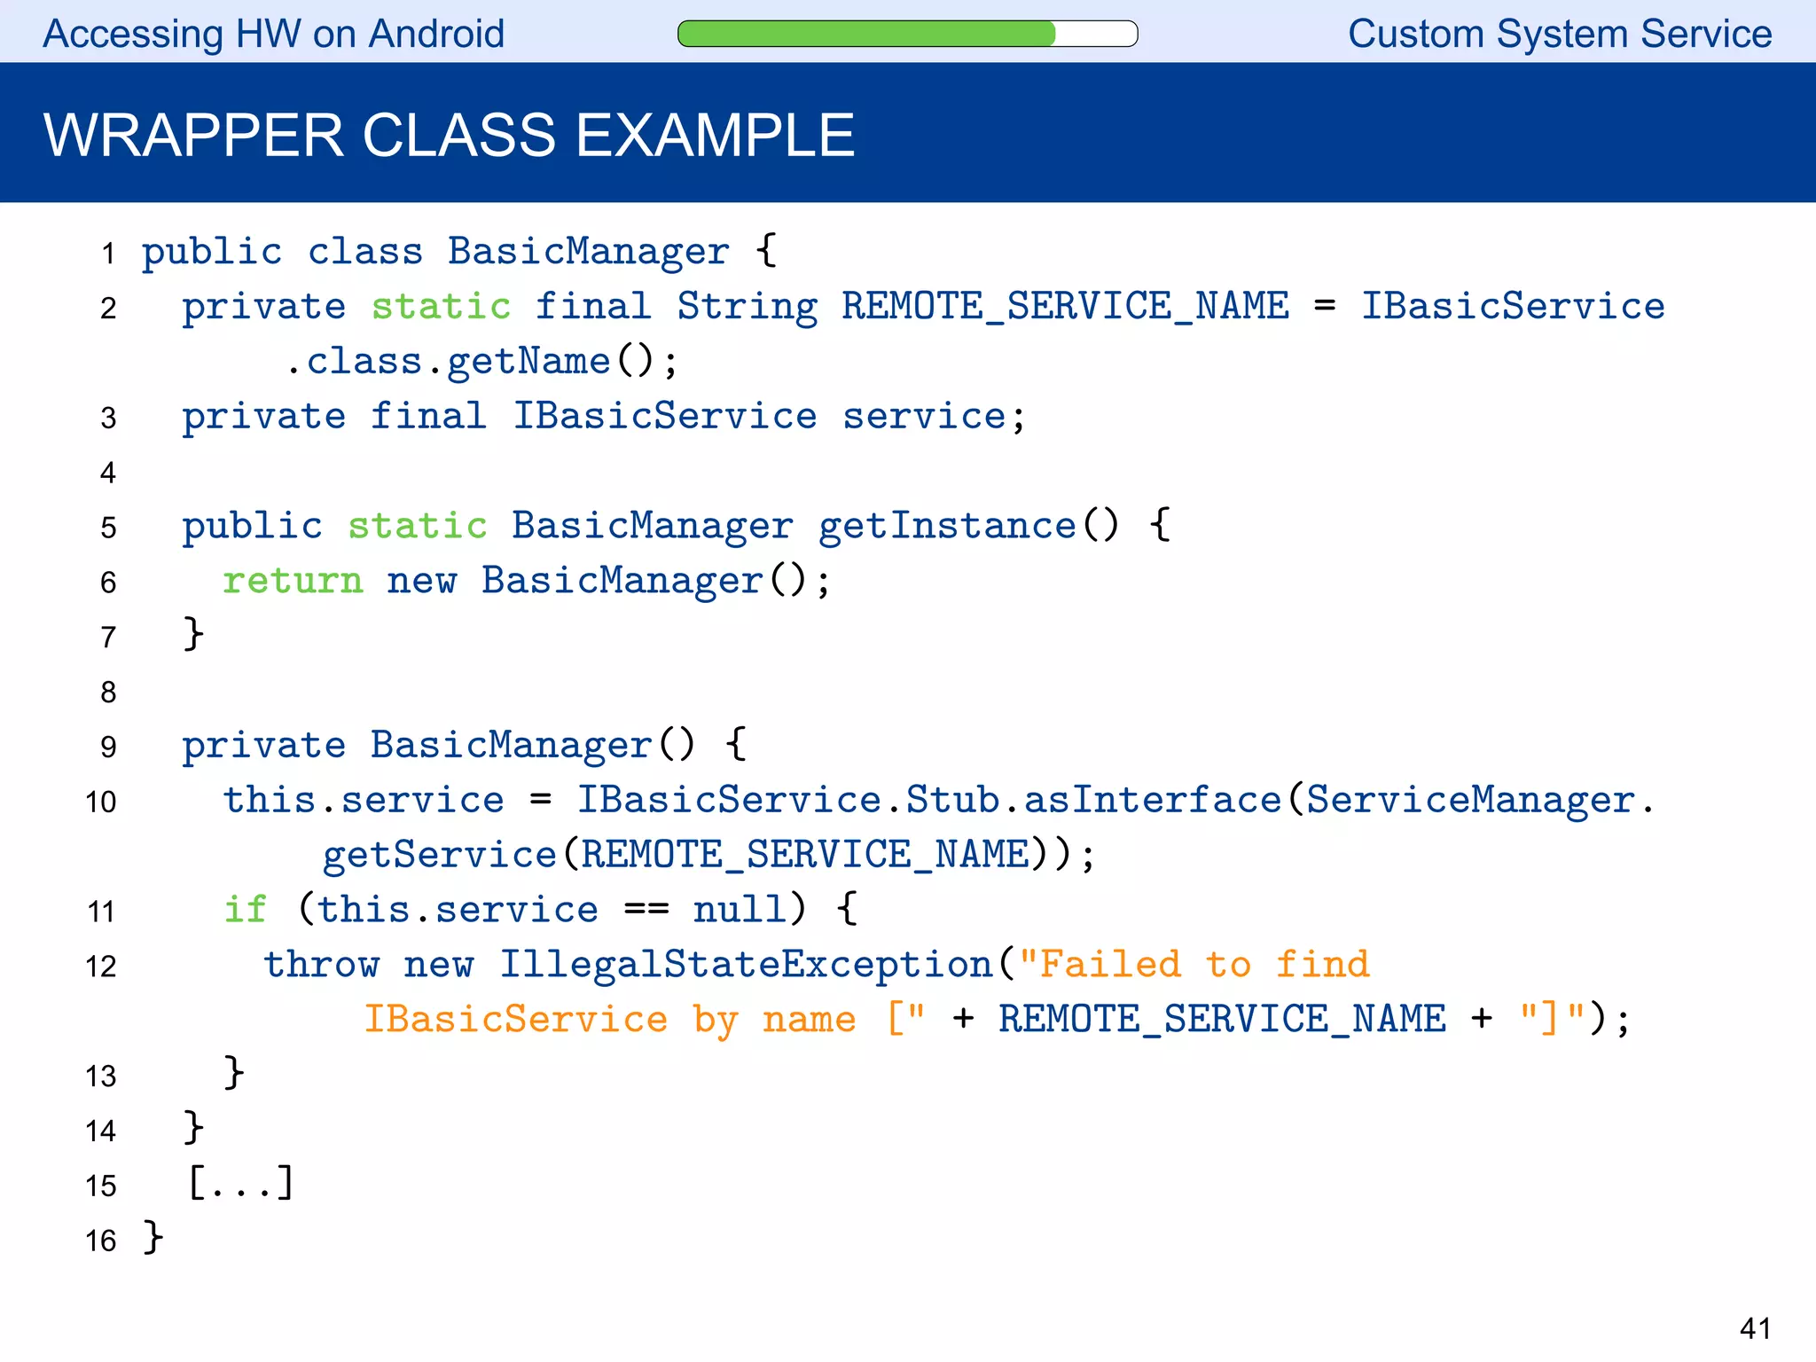Click the 'Accessing HW on Android' header text
The width and height of the screenshot is (1816, 1362).
pos(274,35)
